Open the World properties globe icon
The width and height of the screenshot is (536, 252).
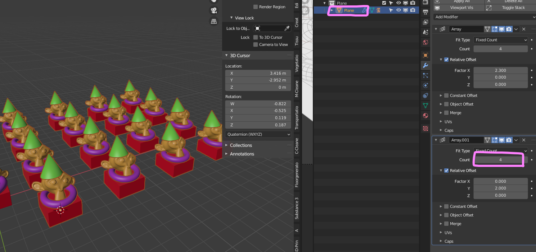pyautogui.click(x=425, y=42)
